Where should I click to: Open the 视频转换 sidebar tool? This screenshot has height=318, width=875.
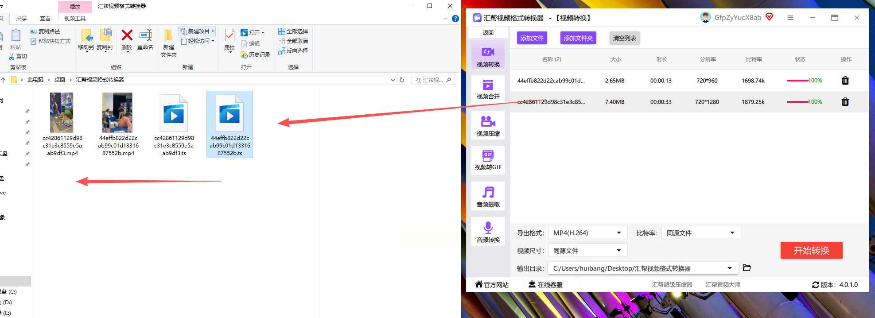tap(488, 55)
